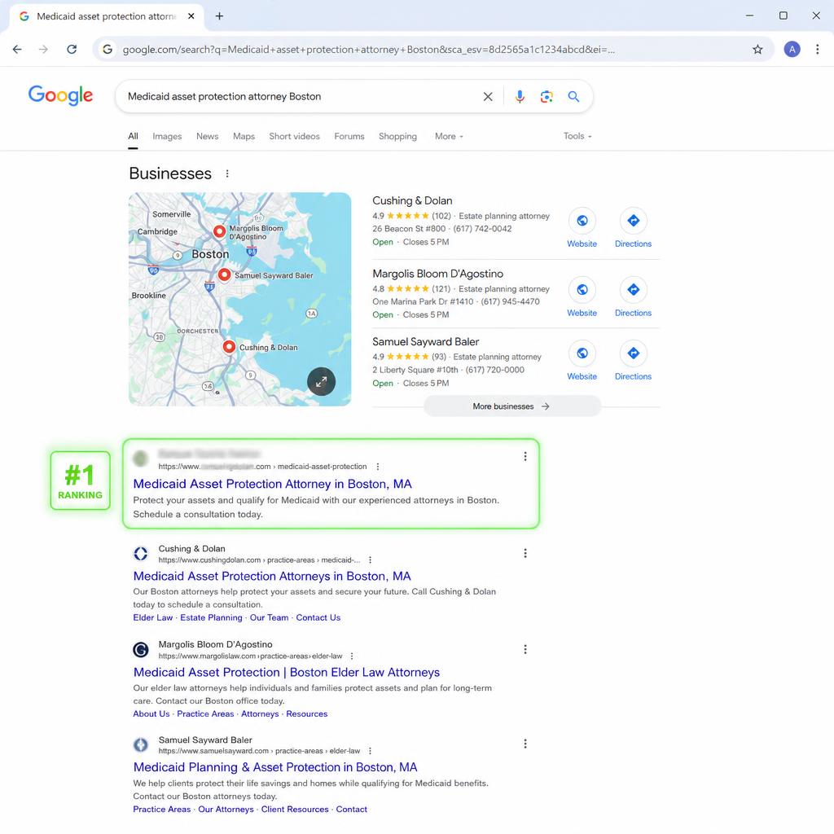Screen dimensions: 834x834
Task: Open Chrome three-dot menu
Action: pyautogui.click(x=817, y=50)
